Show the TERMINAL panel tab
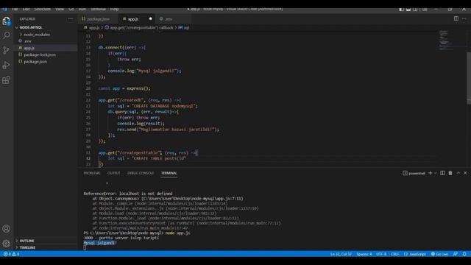The image size is (471, 265). (169, 173)
